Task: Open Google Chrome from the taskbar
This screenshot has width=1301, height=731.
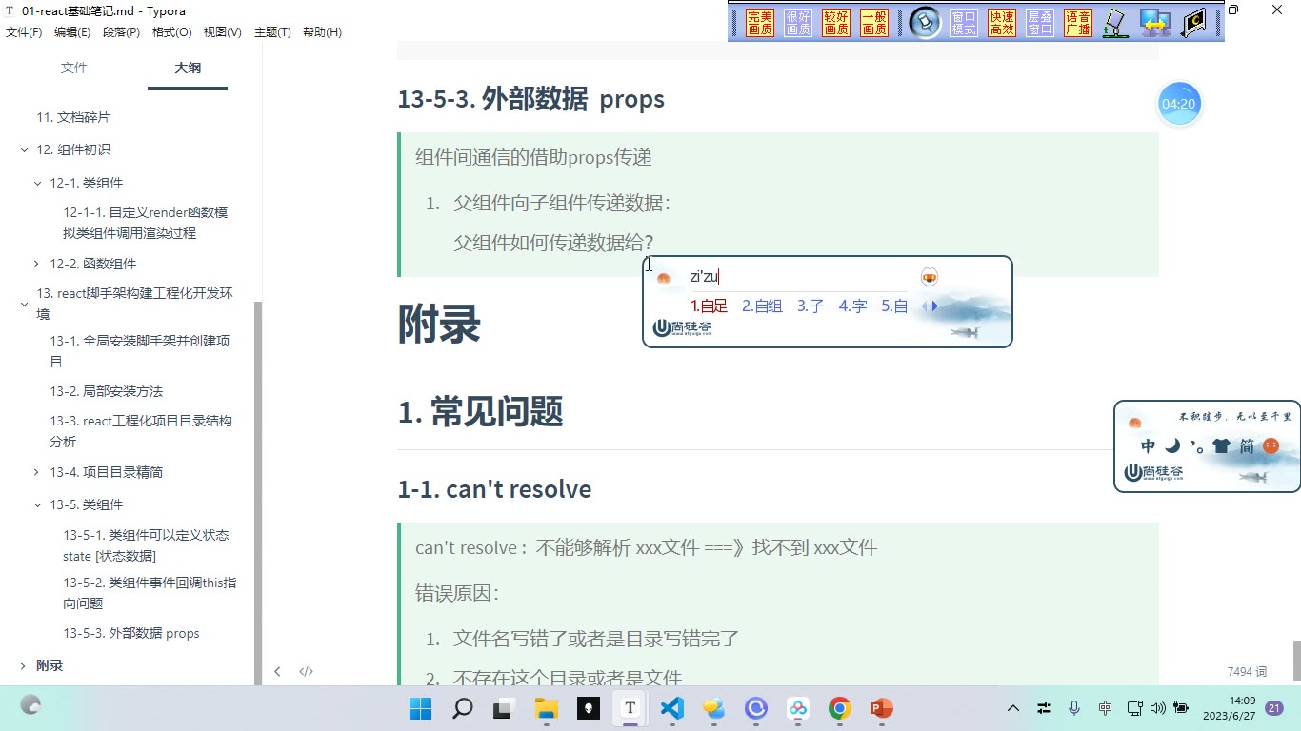Action: click(839, 708)
